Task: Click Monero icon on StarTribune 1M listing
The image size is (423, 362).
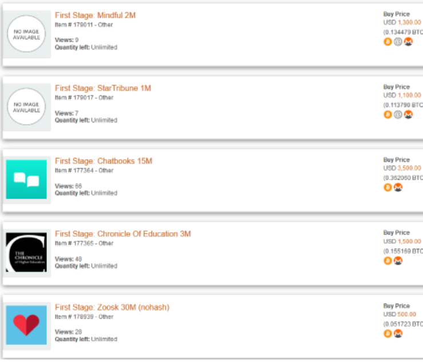Action: click(x=408, y=114)
